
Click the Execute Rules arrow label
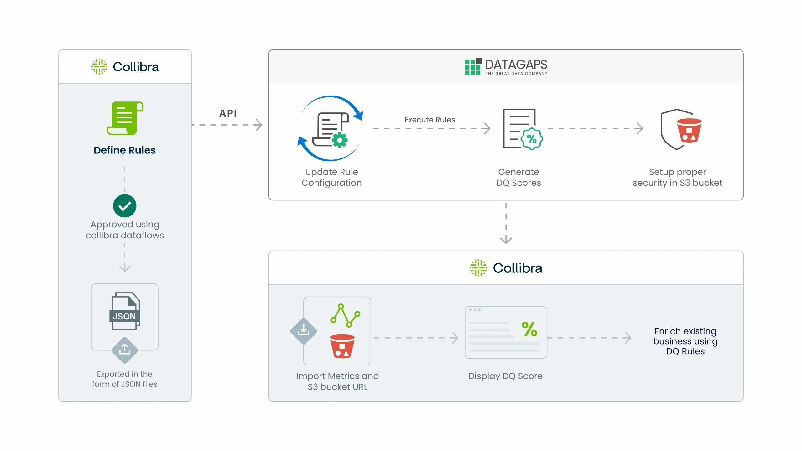click(429, 120)
